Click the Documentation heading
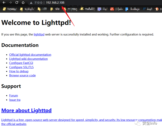The image size is (162, 130). pos(20,45)
